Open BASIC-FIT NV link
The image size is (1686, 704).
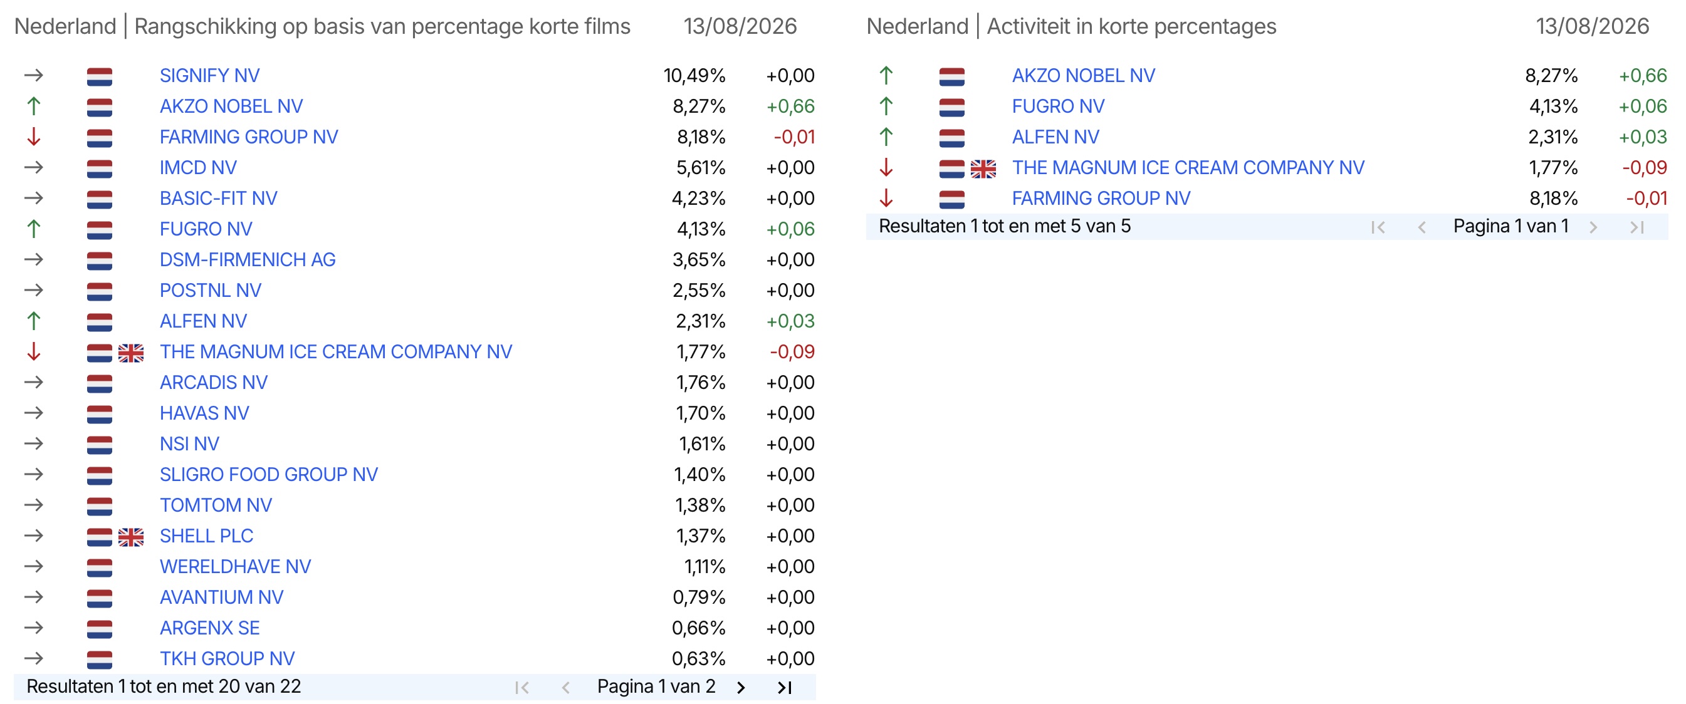[x=219, y=199]
